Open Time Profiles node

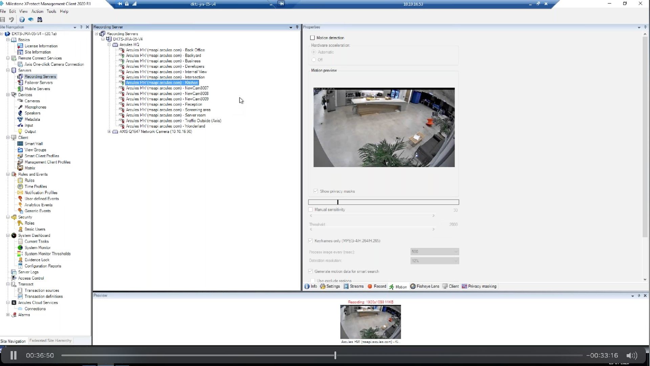click(36, 187)
